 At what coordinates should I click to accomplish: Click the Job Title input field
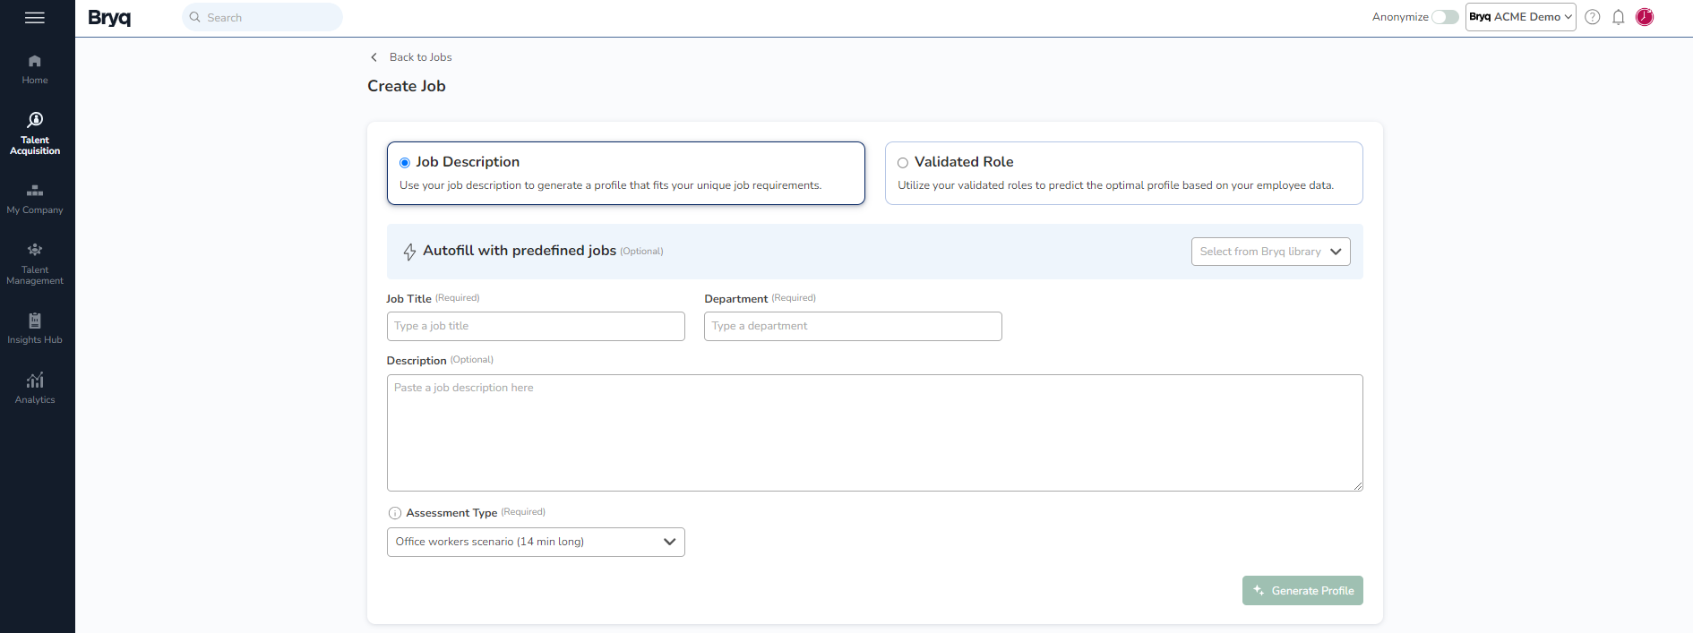click(x=535, y=326)
